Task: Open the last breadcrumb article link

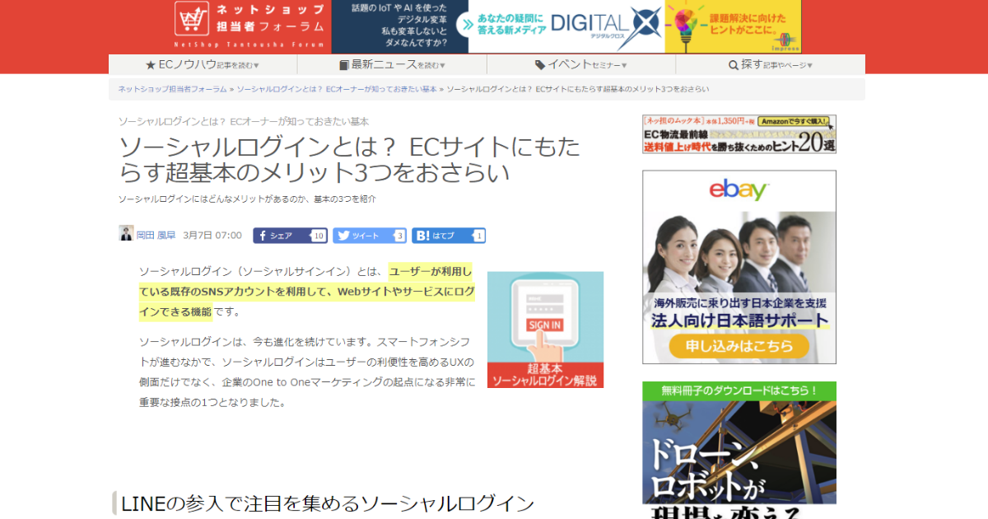Action: 578,89
